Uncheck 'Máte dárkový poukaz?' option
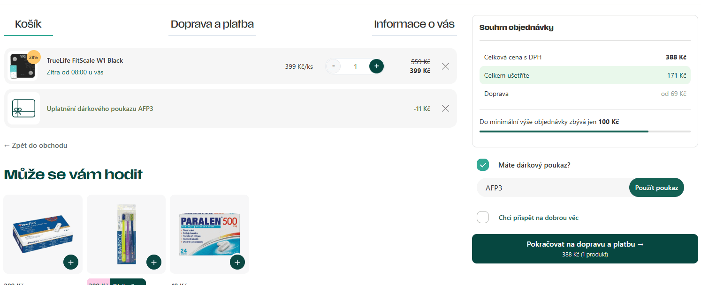Image resolution: width=701 pixels, height=285 pixels. (x=483, y=165)
